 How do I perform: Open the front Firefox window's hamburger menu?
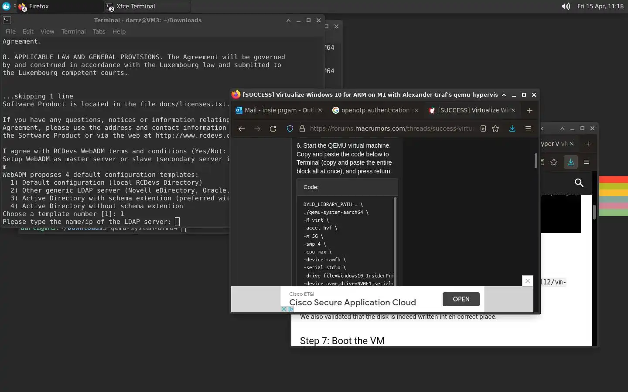528,128
